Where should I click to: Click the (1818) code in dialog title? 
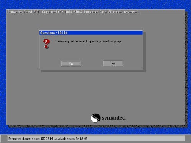[x=62, y=33]
